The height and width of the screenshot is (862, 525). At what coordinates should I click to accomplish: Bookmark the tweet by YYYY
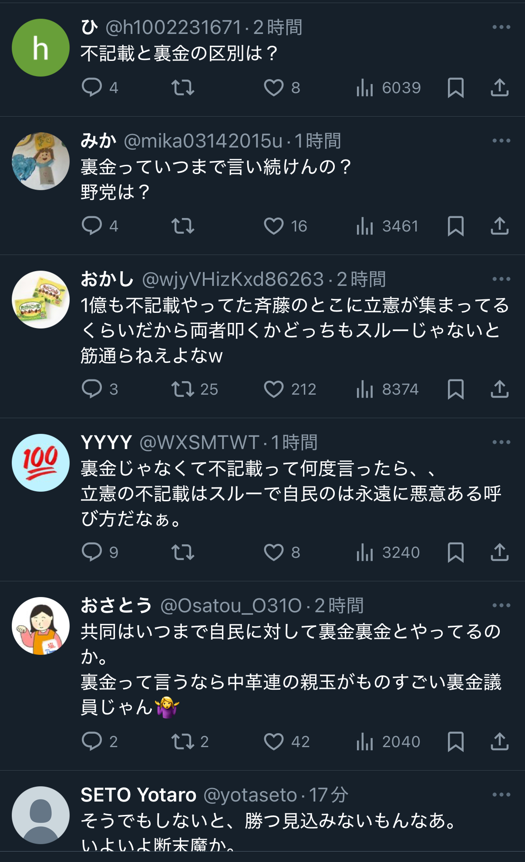click(456, 552)
